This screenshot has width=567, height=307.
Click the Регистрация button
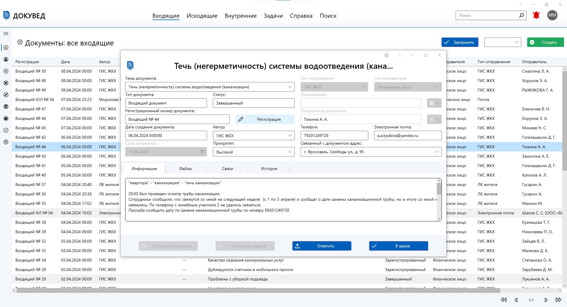[265, 119]
